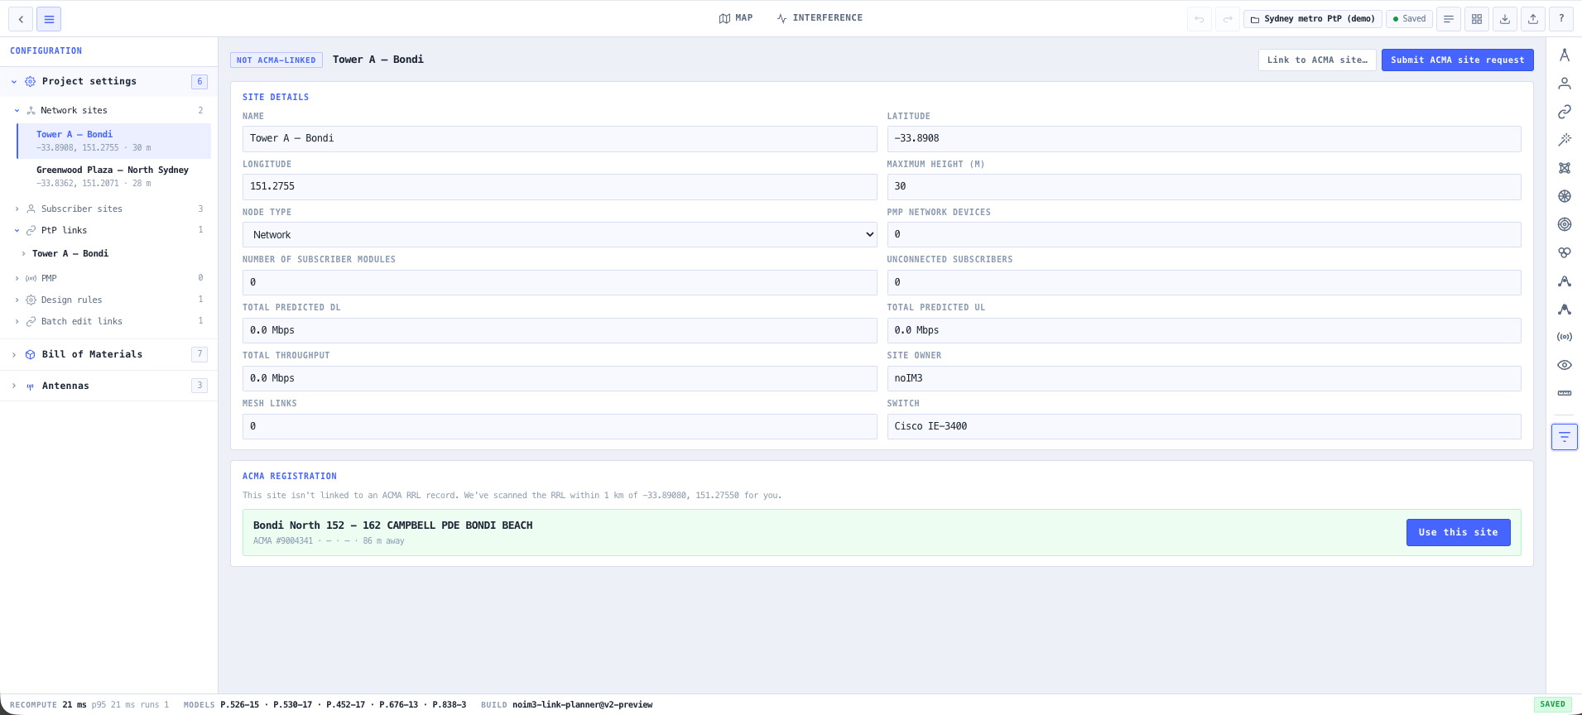Expand the Bill of Materials section
Viewport: 1582px width, 715px height.
[x=14, y=354]
